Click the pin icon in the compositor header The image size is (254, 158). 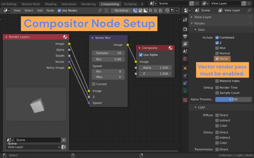pyautogui.click(x=100, y=11)
